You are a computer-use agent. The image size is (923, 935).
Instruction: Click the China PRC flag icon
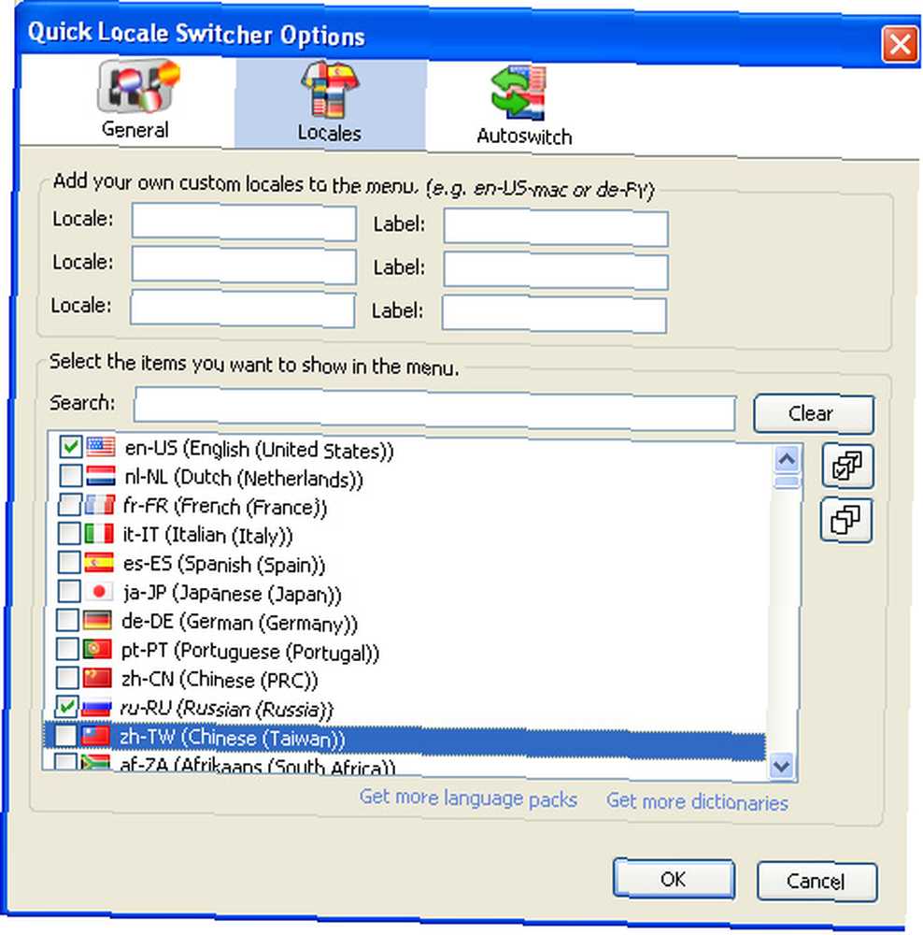click(96, 677)
